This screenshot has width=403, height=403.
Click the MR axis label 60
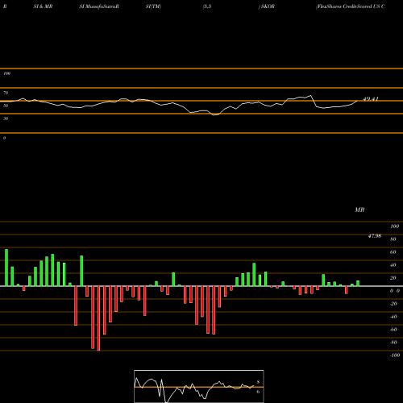393,252
